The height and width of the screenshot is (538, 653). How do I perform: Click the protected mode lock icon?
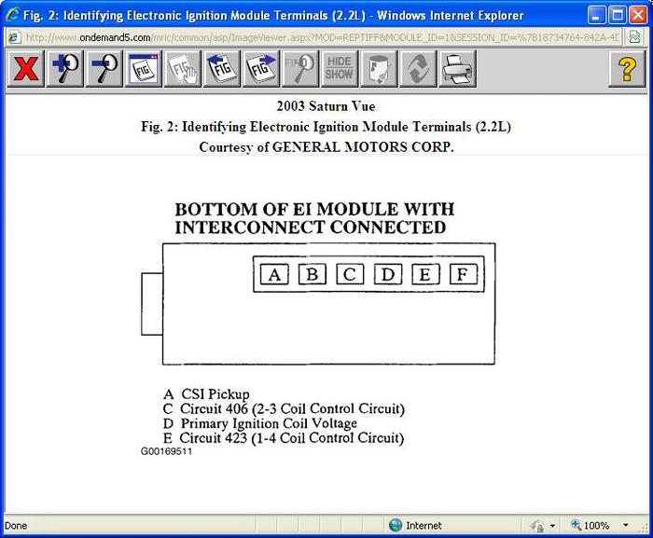(x=537, y=526)
